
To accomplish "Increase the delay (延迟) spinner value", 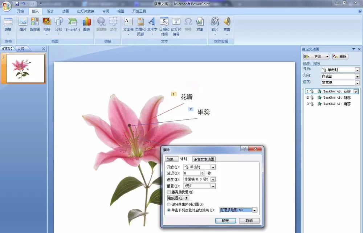I will (x=203, y=172).
